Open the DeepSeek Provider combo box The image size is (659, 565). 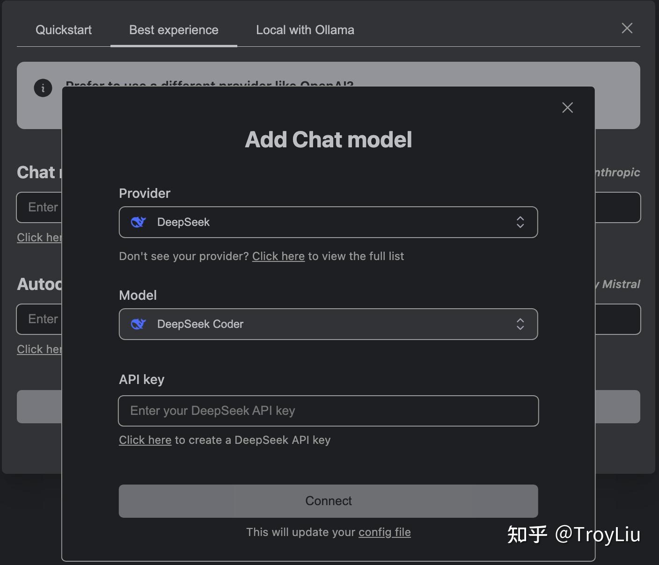point(328,222)
